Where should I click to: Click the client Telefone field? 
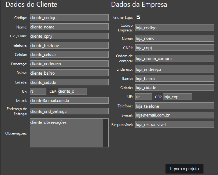tap(69, 45)
